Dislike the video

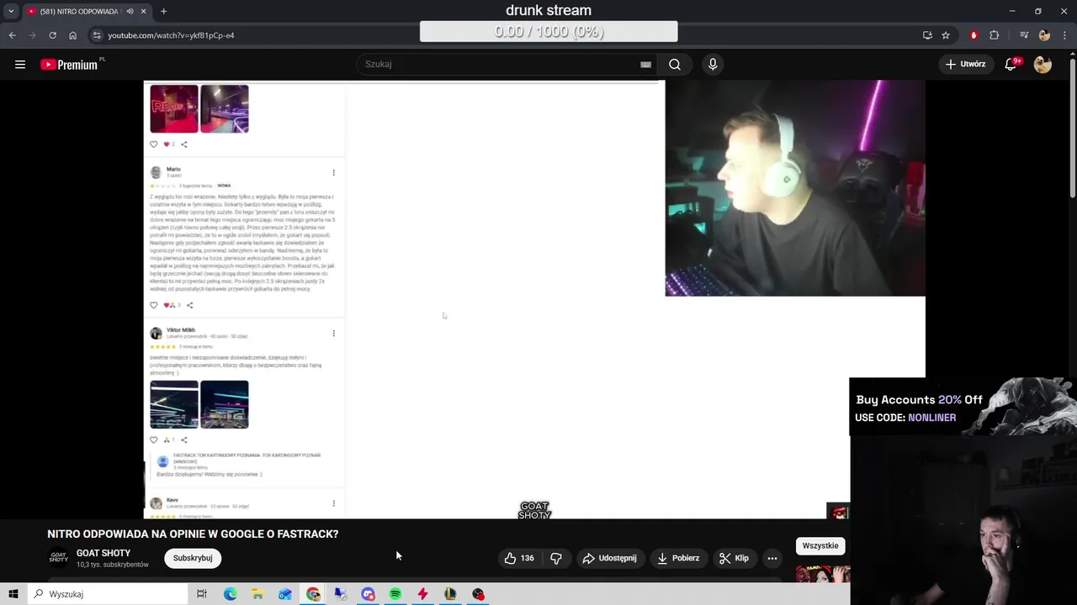point(556,558)
